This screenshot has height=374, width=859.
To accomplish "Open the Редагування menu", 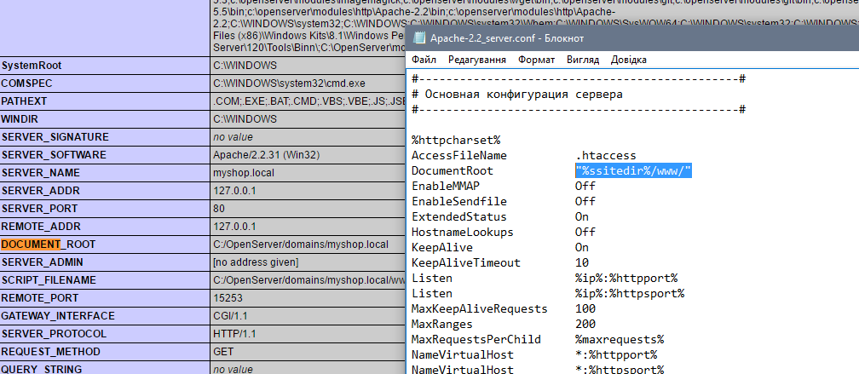I will 476,60.
